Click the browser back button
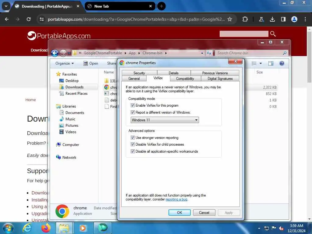312x234 pixels. pos(7,19)
